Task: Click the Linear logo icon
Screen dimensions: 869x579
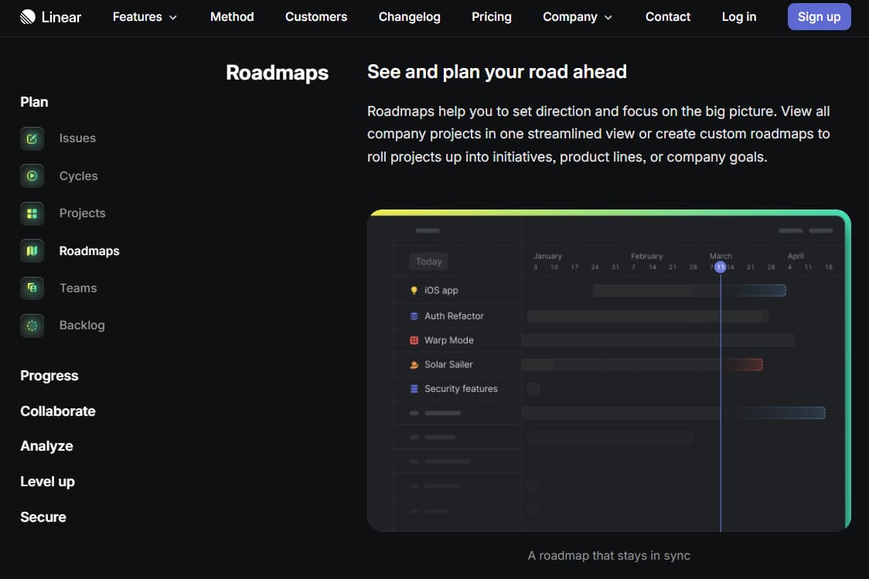Action: pos(27,17)
